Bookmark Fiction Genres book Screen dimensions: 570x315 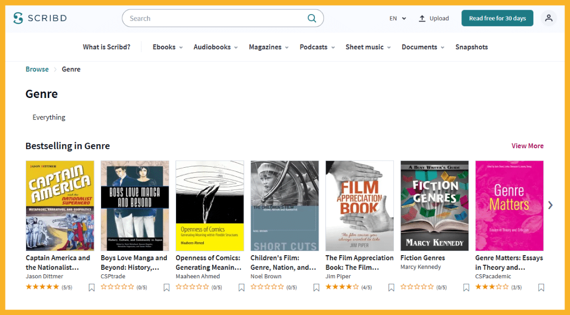pyautogui.click(x=466, y=287)
